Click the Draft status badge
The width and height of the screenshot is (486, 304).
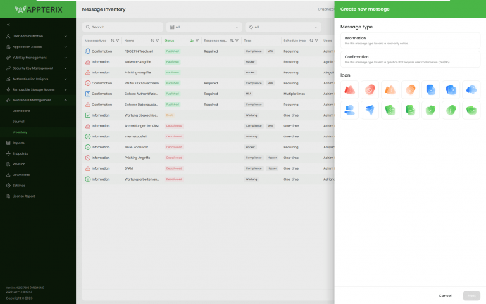click(169, 115)
